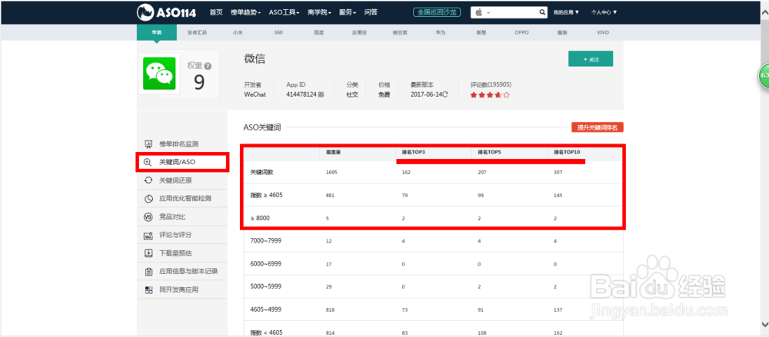The image size is (769, 337).
Task: Switch to the VIVO store tab
Action: pos(603,32)
